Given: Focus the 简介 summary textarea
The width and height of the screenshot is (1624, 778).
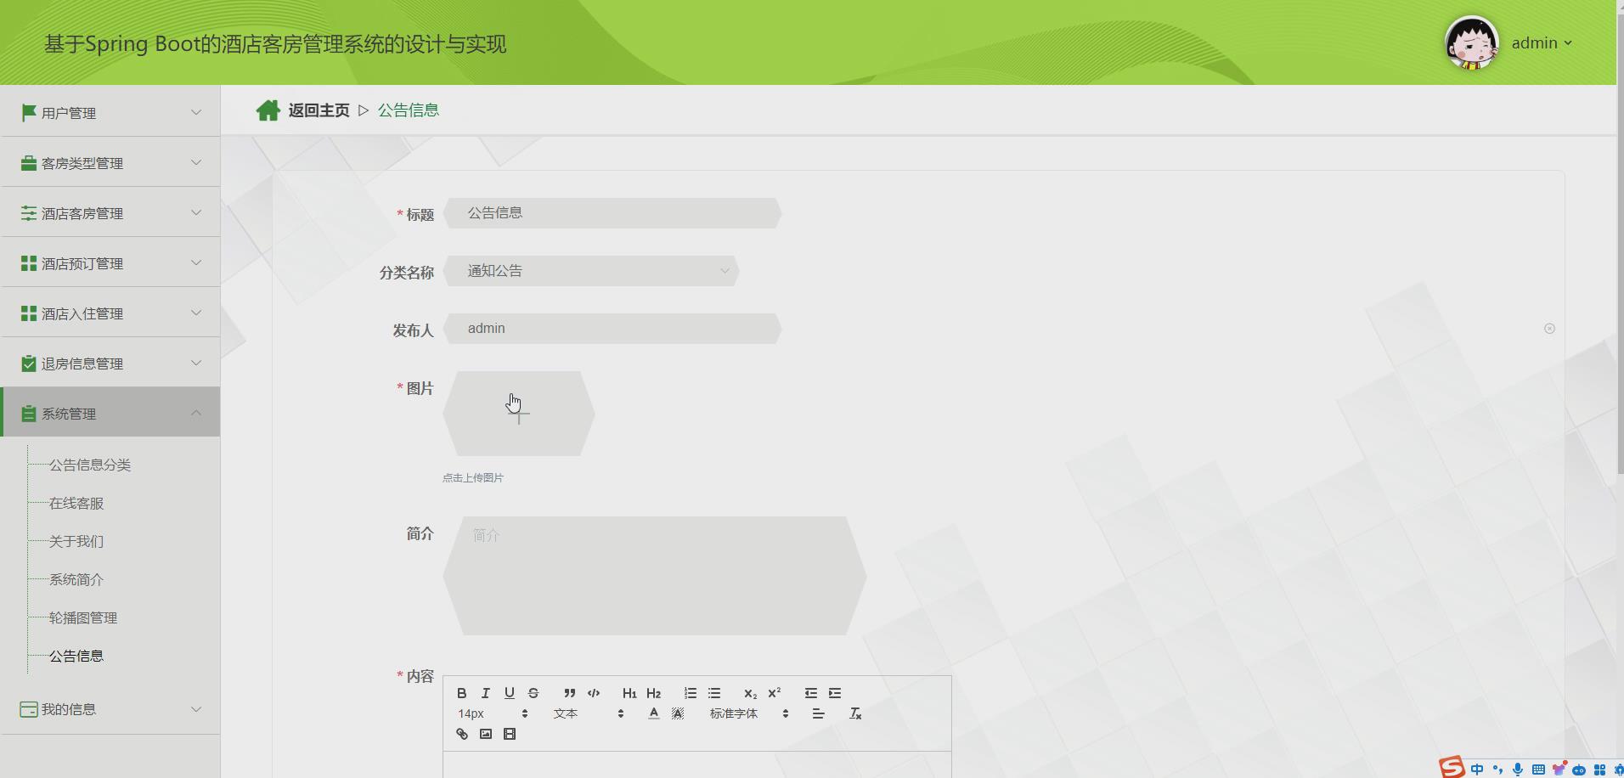Looking at the screenshot, I should click(x=655, y=576).
